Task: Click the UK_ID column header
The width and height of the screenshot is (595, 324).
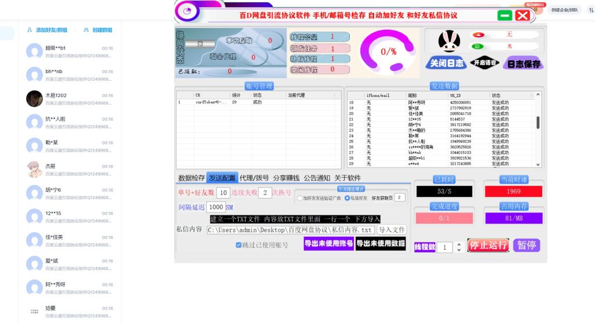Action: point(469,95)
